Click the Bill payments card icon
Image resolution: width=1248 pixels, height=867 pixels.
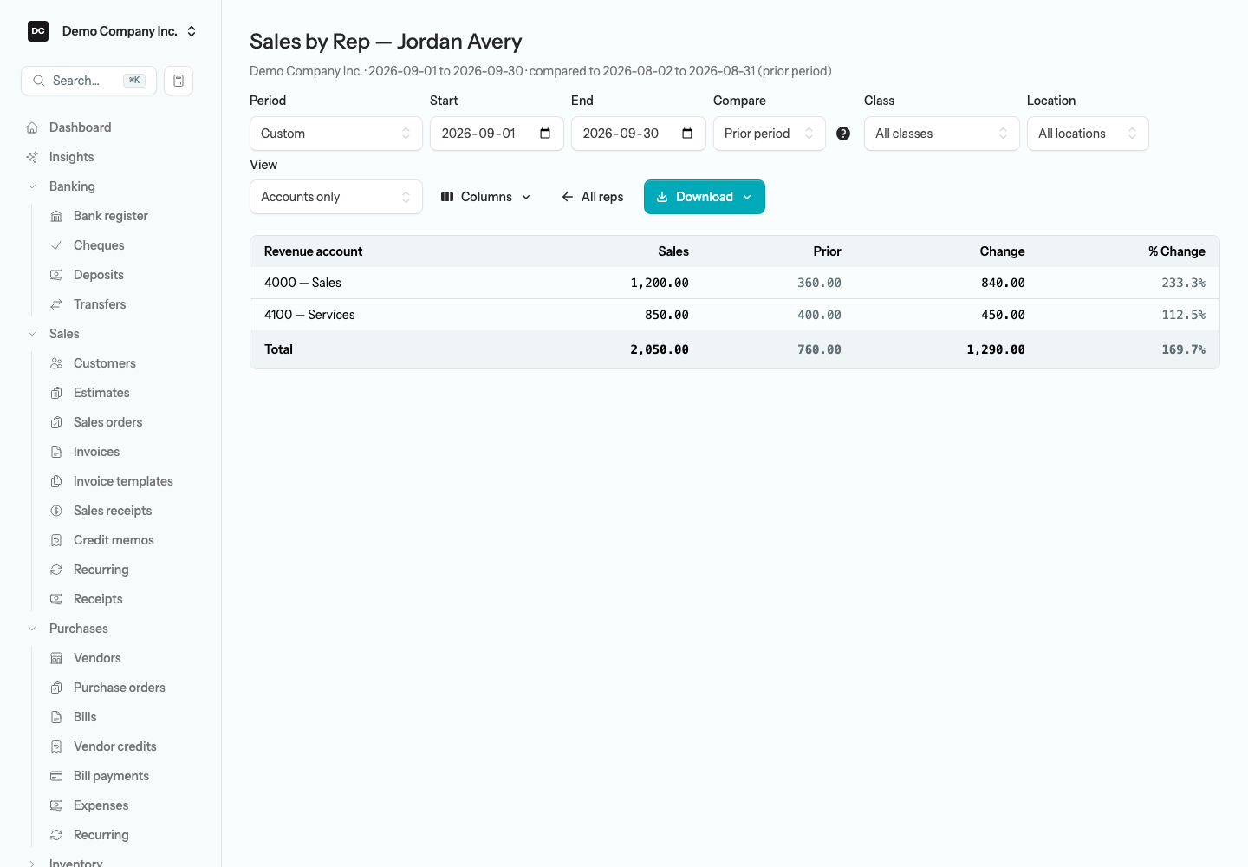[x=56, y=776]
